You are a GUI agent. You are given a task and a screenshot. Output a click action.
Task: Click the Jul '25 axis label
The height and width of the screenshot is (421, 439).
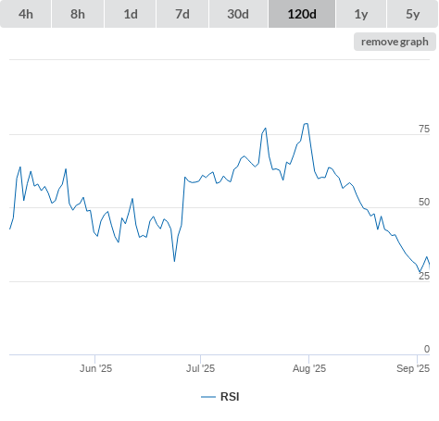click(200, 368)
